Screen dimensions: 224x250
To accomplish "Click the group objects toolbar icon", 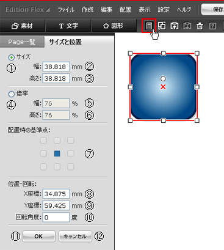I will (x=162, y=26).
